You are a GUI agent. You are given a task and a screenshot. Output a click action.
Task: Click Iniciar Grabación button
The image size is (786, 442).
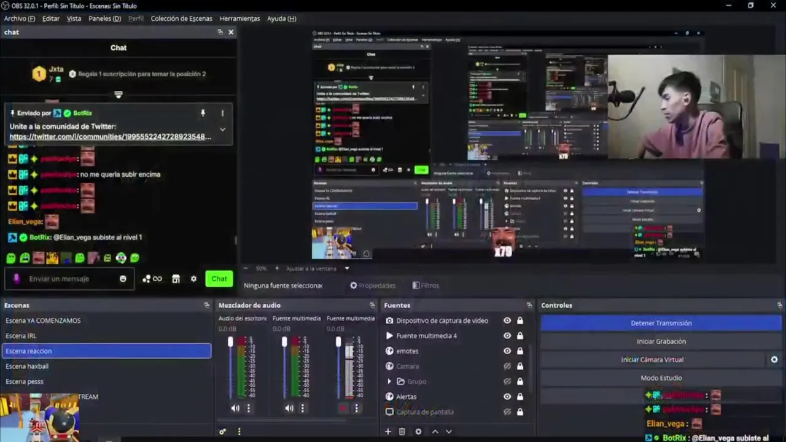tap(661, 341)
